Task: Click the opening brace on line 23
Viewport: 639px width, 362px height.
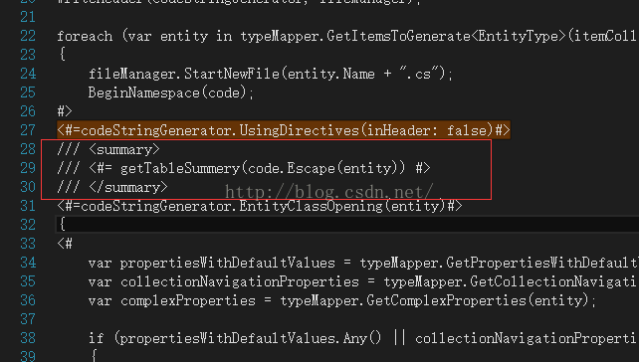Action: 62,54
